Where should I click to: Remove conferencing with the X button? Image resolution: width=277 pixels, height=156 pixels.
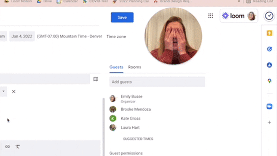14,92
